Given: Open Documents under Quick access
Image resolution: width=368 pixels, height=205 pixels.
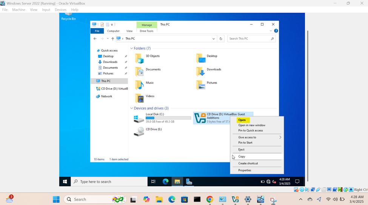Looking at the screenshot, I should (110, 68).
